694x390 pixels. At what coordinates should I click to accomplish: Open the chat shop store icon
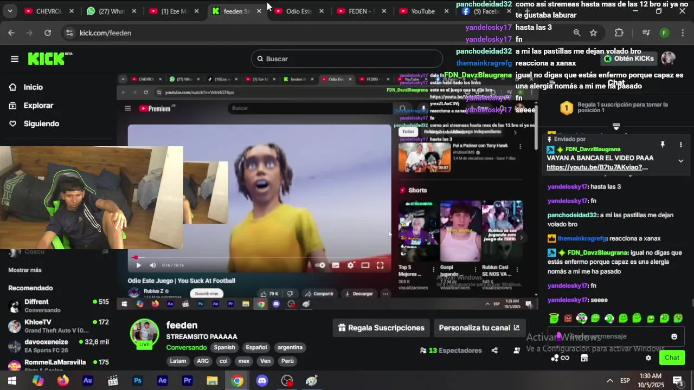click(x=584, y=358)
